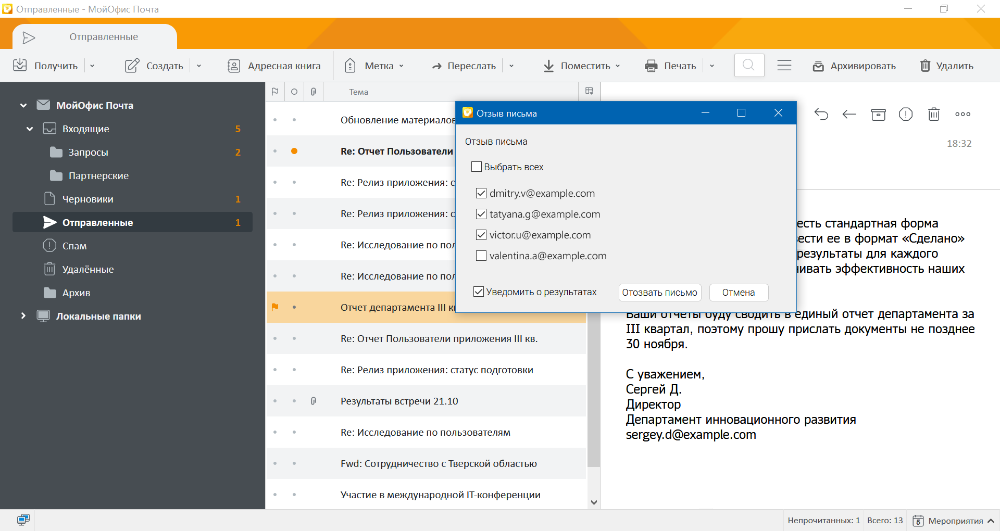The height and width of the screenshot is (531, 1000).
Task: Click the Отмена button in the dialog
Action: pos(739,293)
